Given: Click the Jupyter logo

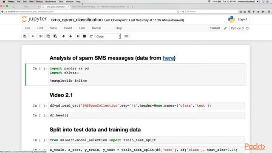Looking at the screenshot, I should (34, 19).
